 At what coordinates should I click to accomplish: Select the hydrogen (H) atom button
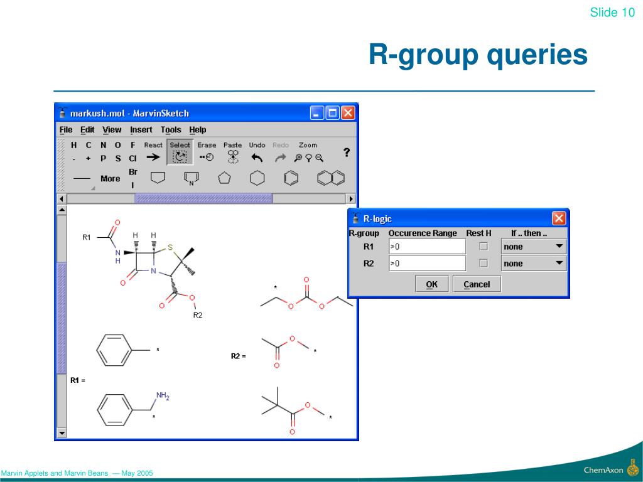pyautogui.click(x=74, y=145)
